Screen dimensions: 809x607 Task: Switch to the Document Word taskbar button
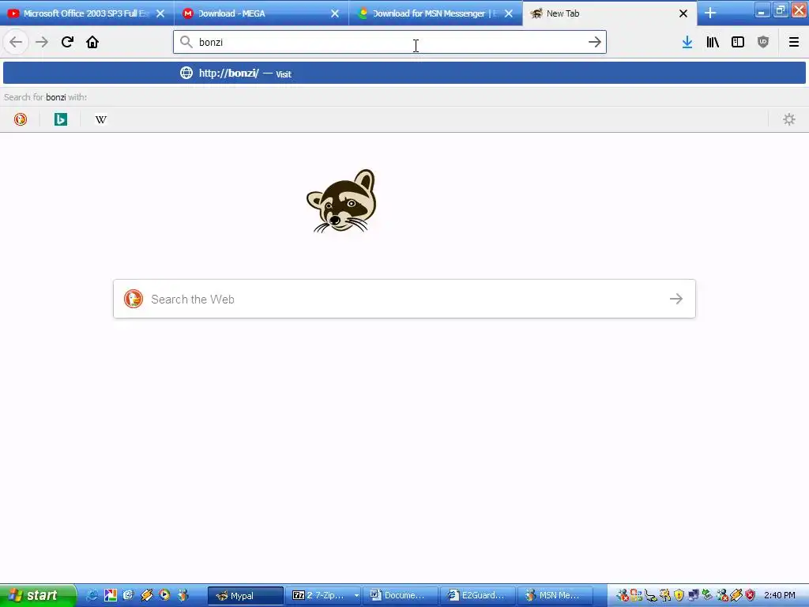[x=400, y=595]
